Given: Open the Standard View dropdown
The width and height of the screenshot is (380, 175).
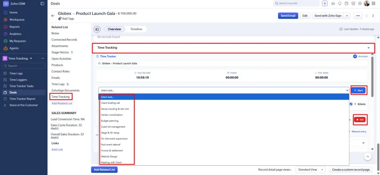Looking at the screenshot, I should coord(311,169).
